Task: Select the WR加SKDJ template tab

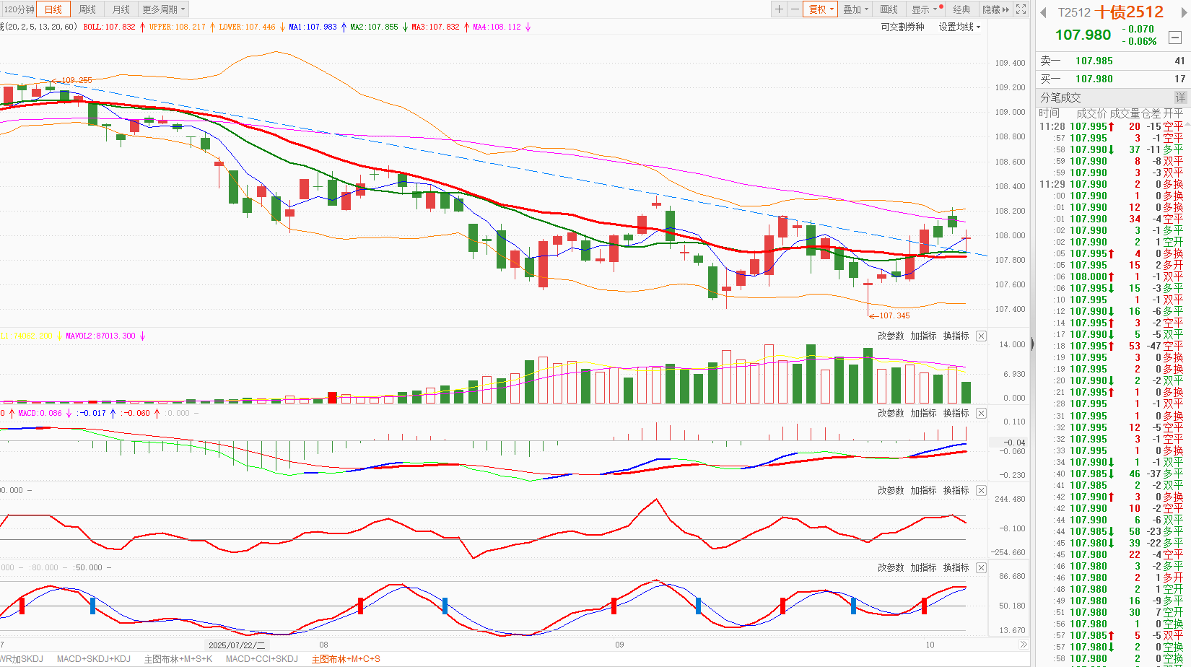Action: [x=22, y=659]
